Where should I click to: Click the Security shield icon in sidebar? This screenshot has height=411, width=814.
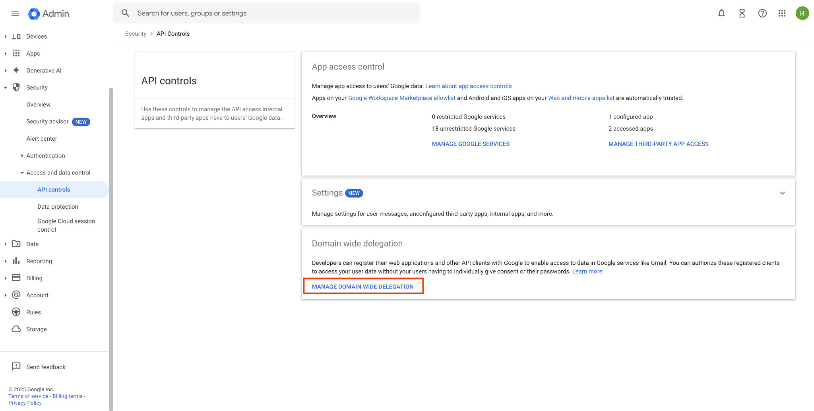[x=16, y=87]
